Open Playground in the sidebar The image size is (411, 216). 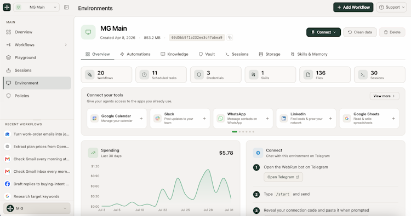[37, 57]
